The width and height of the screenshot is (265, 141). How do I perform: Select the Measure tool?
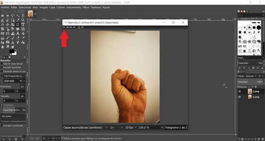[3, 25]
